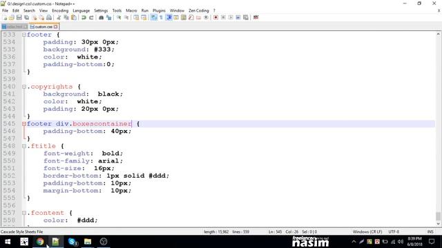Save the document with the Save icon
The height and width of the screenshot is (248, 442).
pyautogui.click(x=19, y=17)
